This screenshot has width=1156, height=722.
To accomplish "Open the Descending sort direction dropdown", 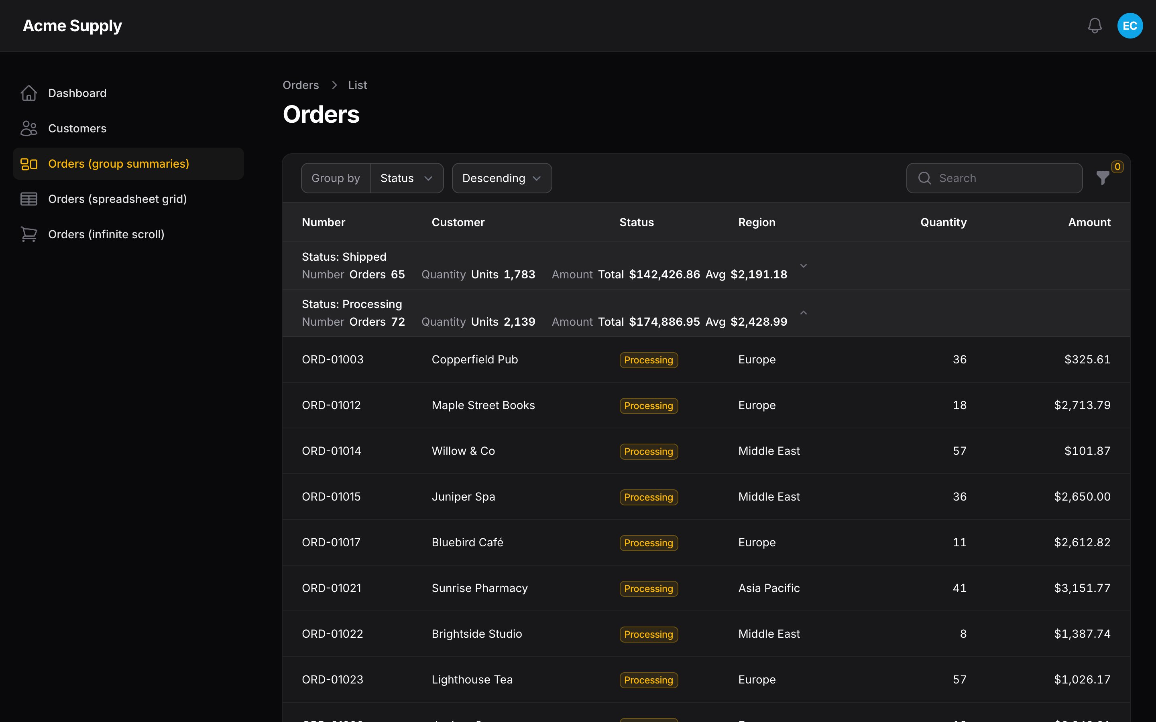I will (x=502, y=178).
